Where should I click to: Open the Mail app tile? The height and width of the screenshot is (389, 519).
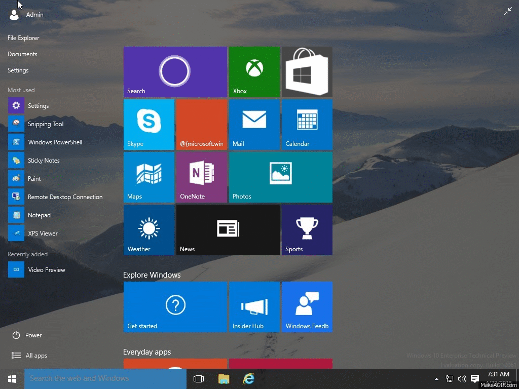(x=254, y=125)
